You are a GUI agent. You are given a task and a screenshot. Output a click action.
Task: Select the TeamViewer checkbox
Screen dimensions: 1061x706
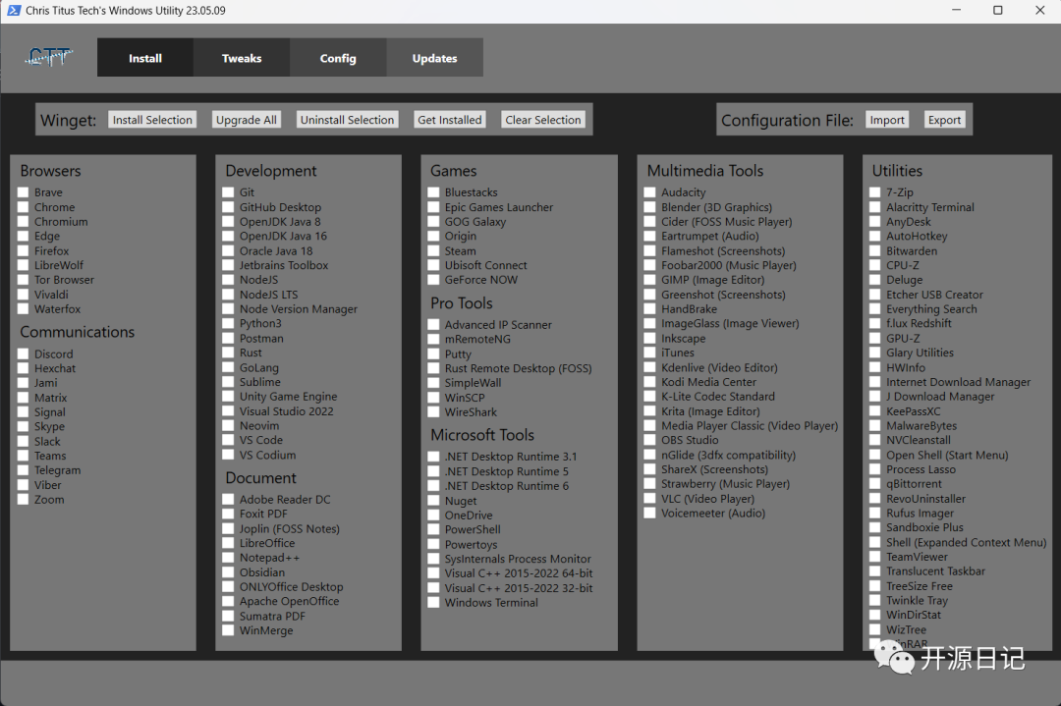[x=875, y=557]
